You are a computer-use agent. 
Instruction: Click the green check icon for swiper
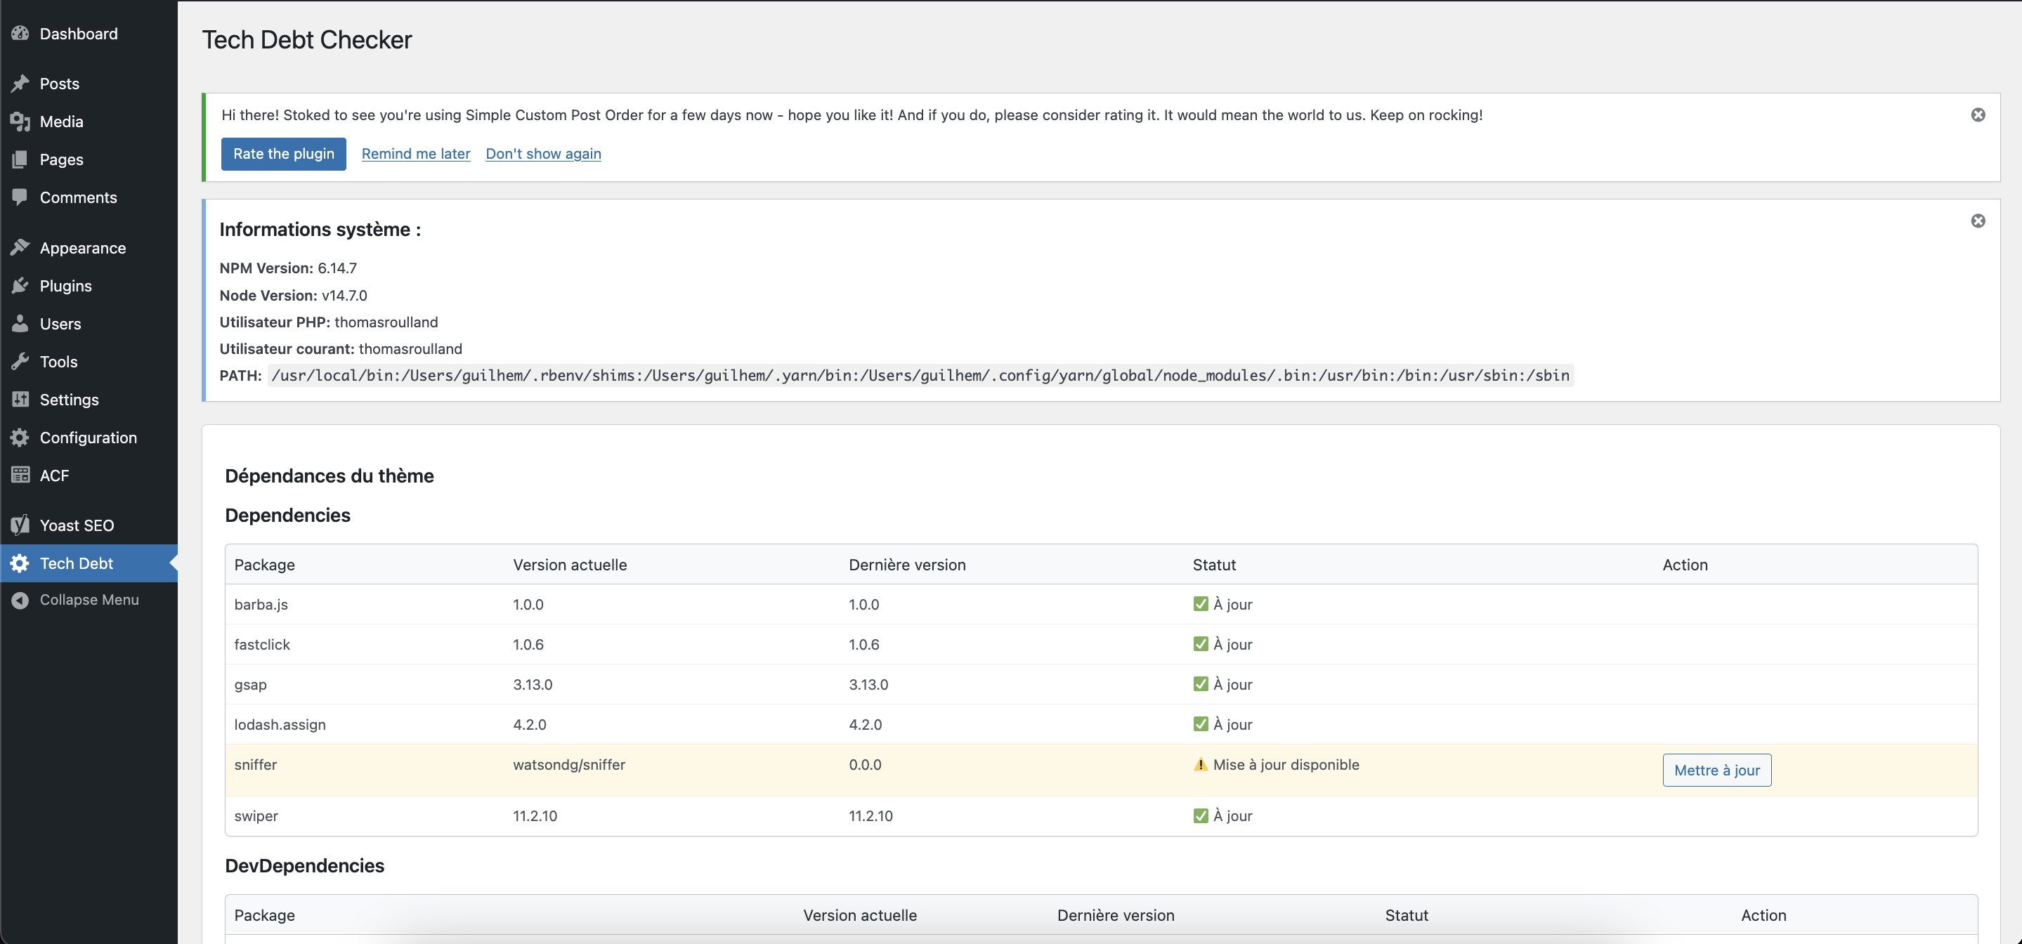[1200, 815]
